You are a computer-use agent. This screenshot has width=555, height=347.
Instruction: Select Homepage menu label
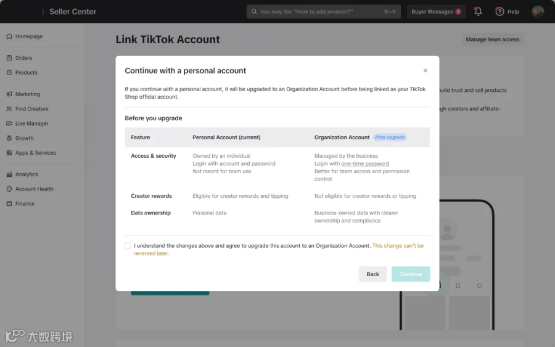[28, 36]
